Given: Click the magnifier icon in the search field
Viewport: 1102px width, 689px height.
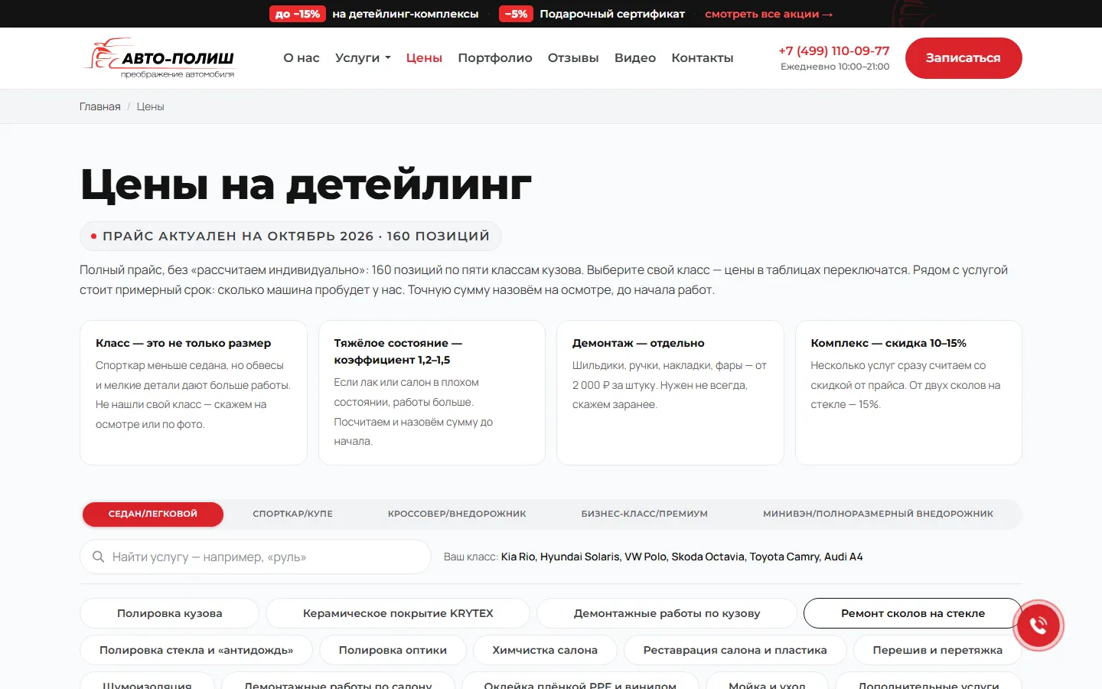Looking at the screenshot, I should coord(98,557).
